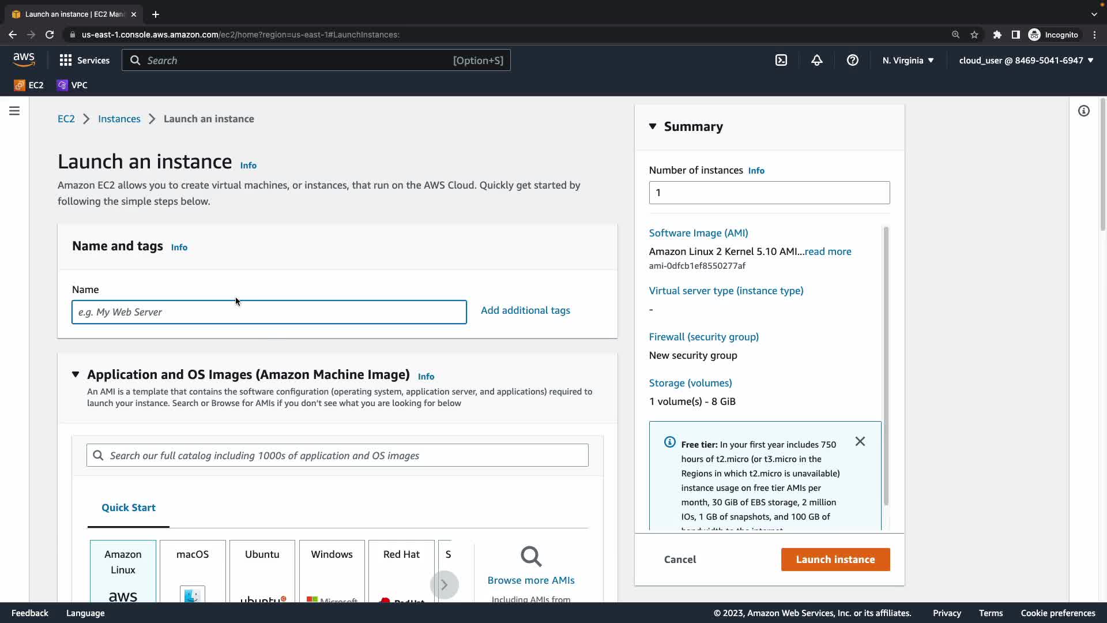Open the info panel icon at right
Viewport: 1107px width, 623px height.
(1083, 111)
